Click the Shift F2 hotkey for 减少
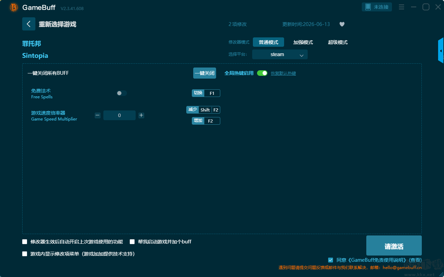The image size is (444, 277). click(x=209, y=110)
